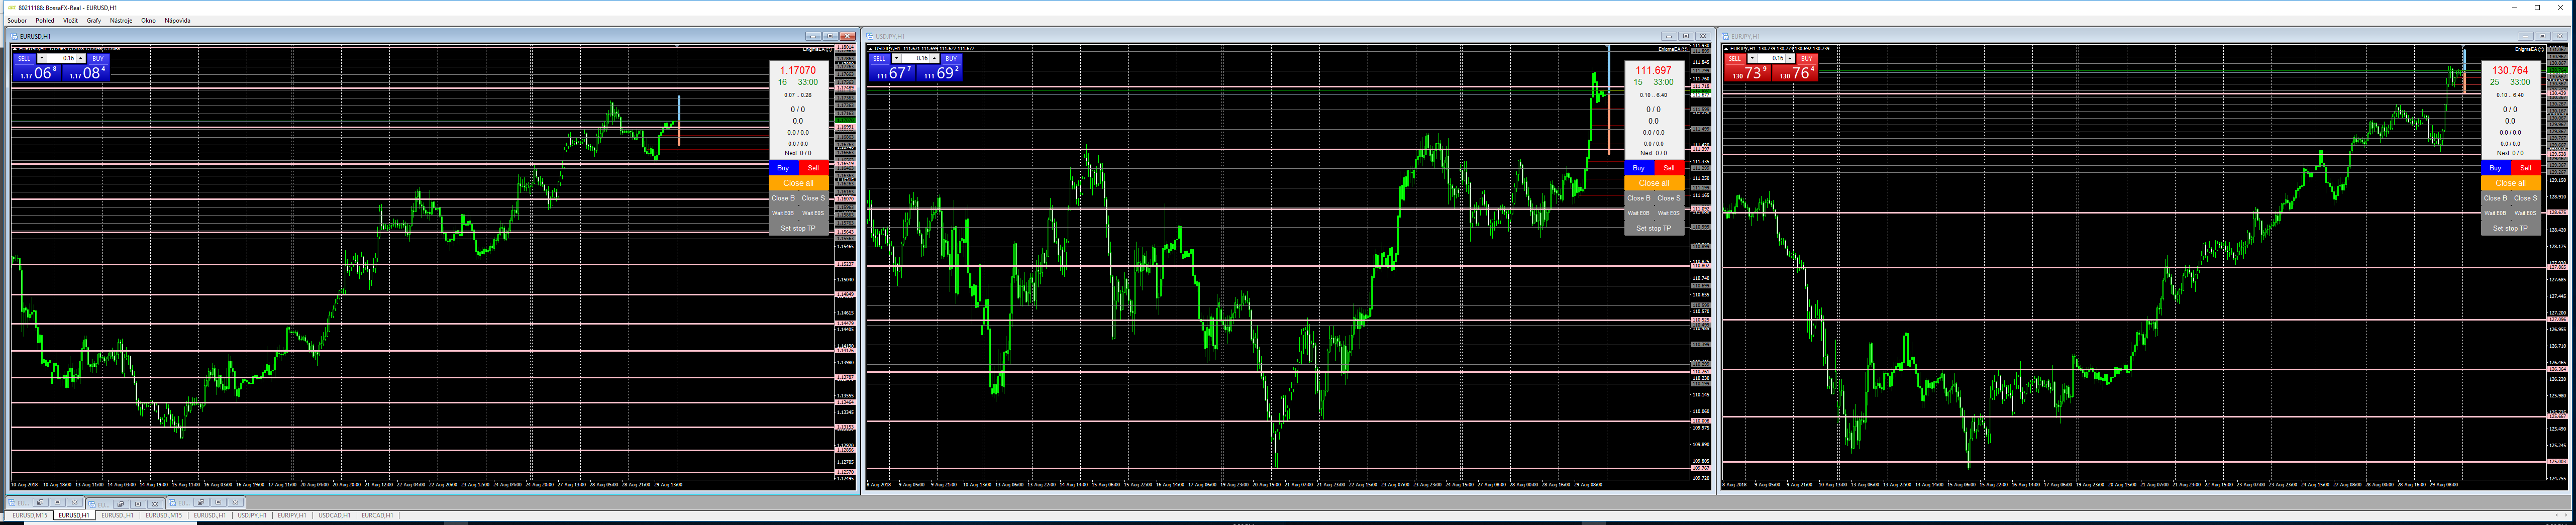Decrease lot volume in USDJPY one-click panel
The image size is (2576, 525).
pos(897,58)
